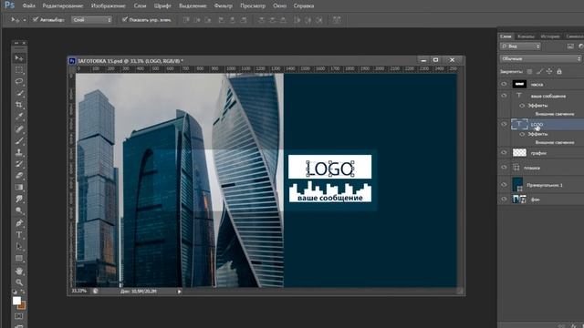Click the маска layer thumbnail
This screenshot has width=584, height=328.
point(519,84)
